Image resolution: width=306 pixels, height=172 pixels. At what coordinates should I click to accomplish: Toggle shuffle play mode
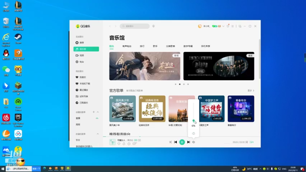(x=170, y=142)
